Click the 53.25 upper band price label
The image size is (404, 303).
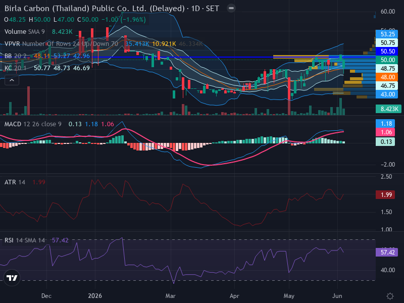point(387,34)
